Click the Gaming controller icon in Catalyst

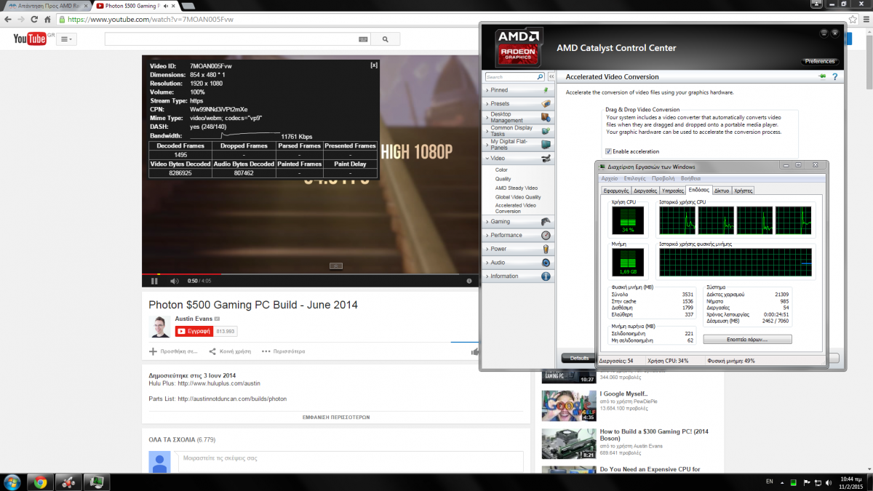pyautogui.click(x=546, y=222)
